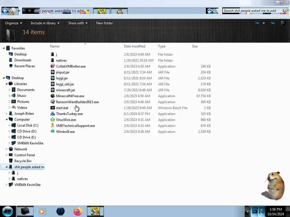Open Firefox from the taskbar

(78, 211)
